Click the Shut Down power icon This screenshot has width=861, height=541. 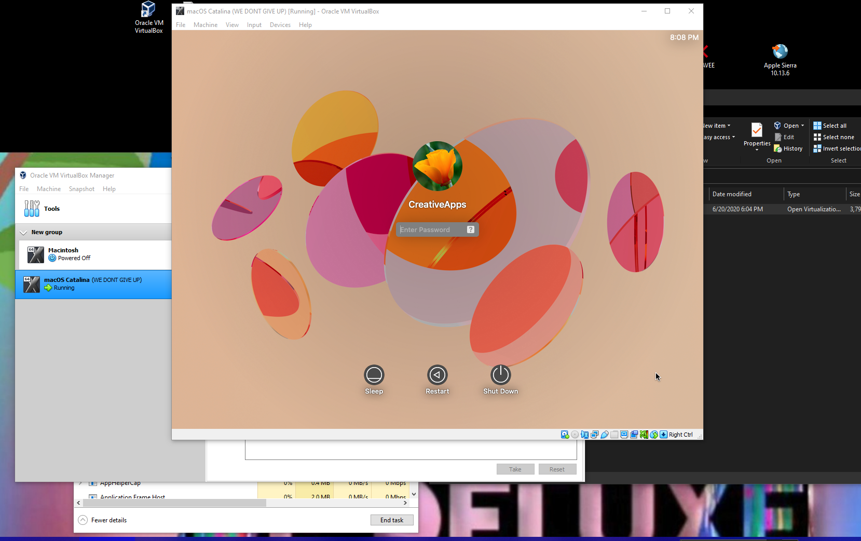tap(501, 375)
